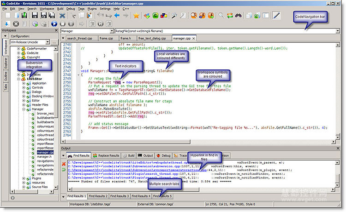Collapse the LiteEditor project node

coord(18,79)
